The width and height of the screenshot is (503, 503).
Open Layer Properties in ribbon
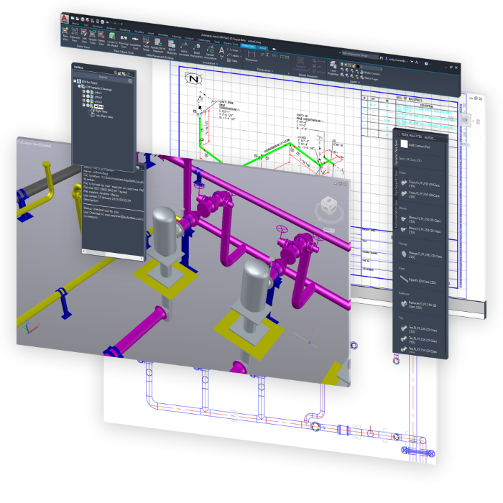[333, 68]
